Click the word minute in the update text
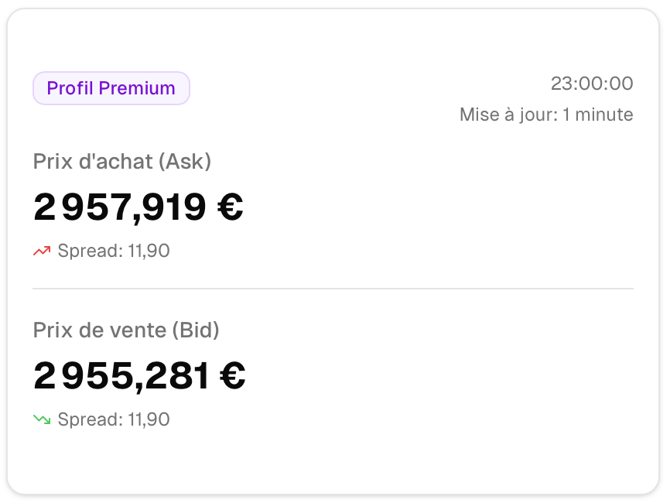 (x=604, y=115)
